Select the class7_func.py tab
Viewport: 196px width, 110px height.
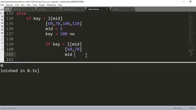tap(93, 9)
